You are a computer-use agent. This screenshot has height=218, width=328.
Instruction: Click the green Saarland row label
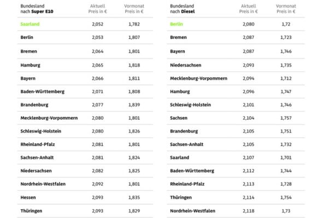pyautogui.click(x=30, y=24)
